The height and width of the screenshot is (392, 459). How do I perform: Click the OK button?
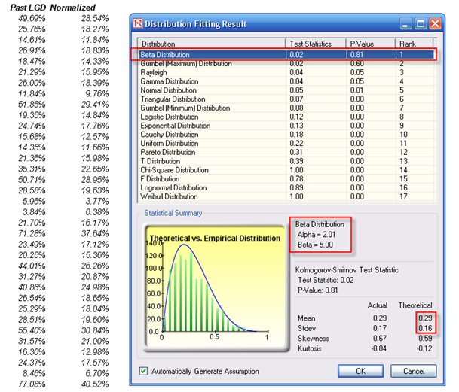click(360, 371)
